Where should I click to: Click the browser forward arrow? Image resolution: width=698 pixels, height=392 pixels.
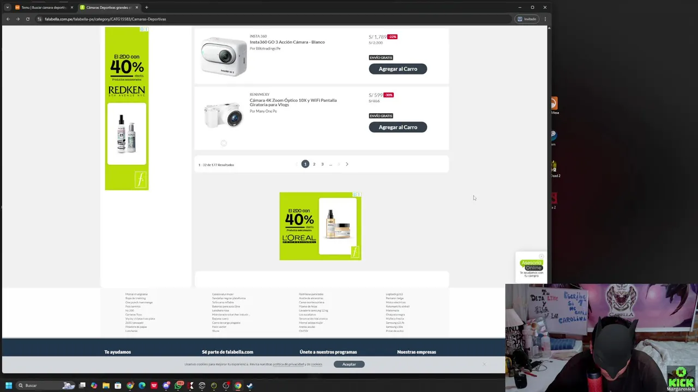pos(17,19)
